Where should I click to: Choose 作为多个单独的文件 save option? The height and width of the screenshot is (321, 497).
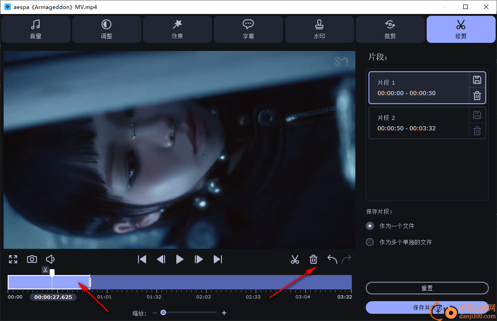(399, 242)
